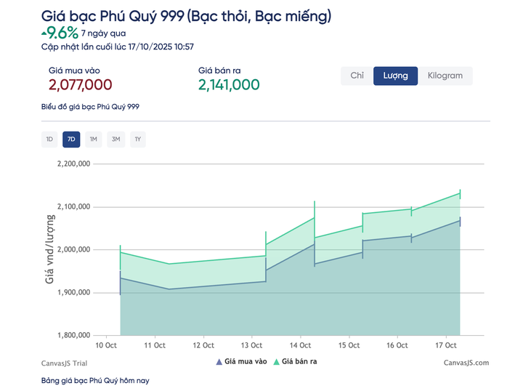Click the Giá bán ra legend triangle icon
Viewport: 507px width, 391px height.
pos(276,361)
